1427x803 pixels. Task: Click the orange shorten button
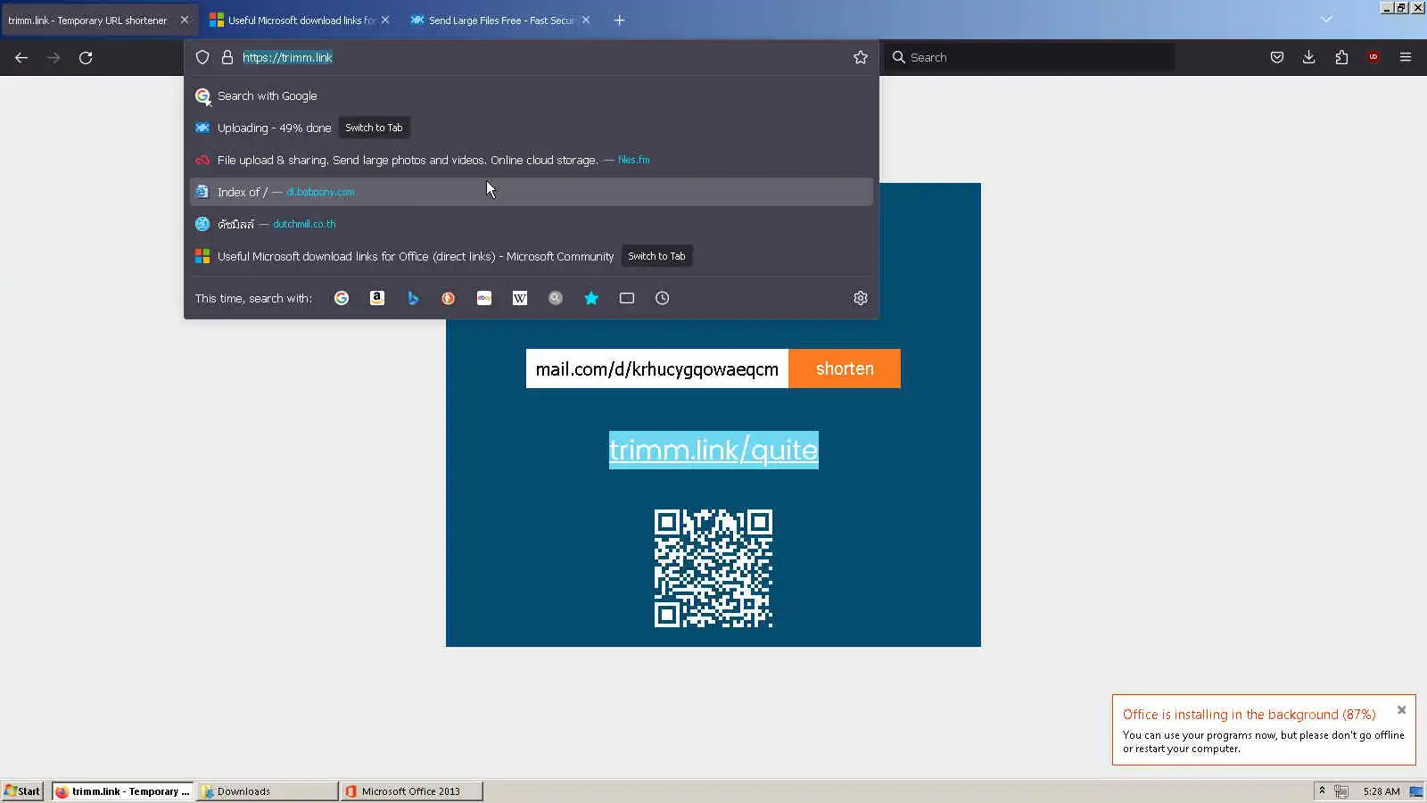coord(845,368)
